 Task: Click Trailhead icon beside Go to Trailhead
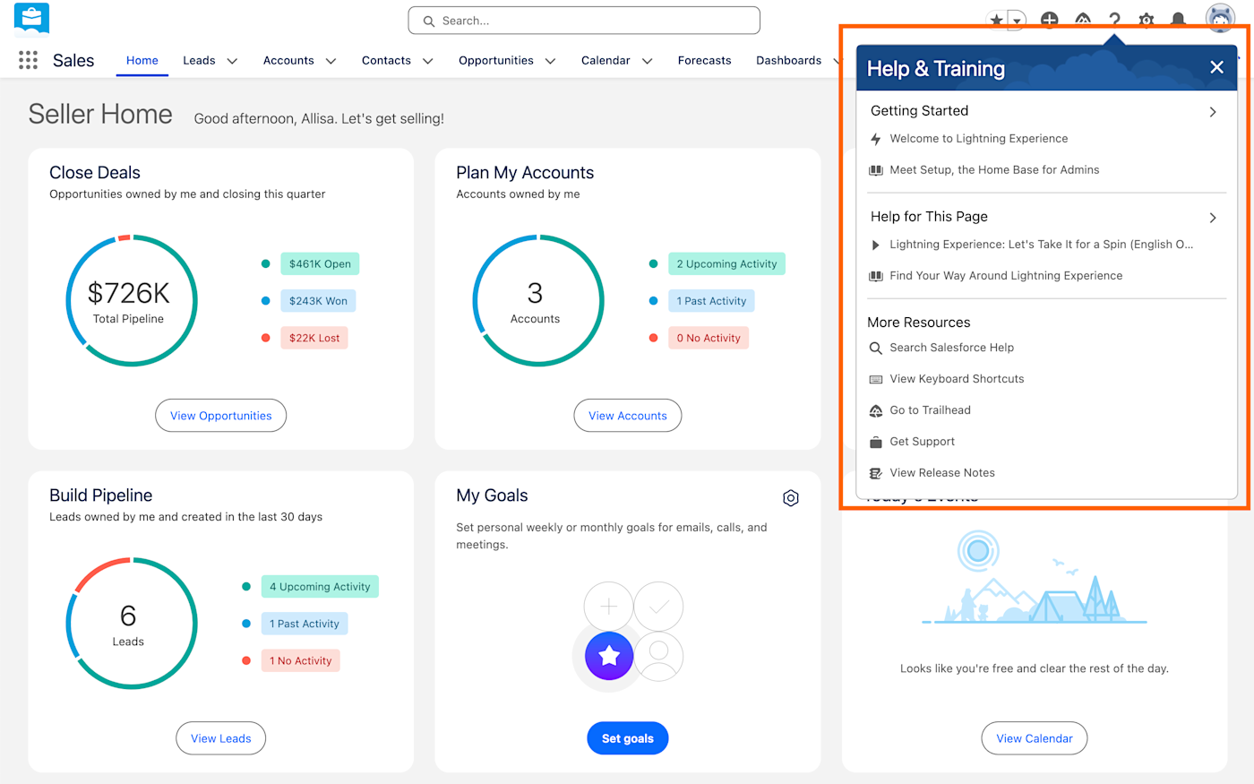point(876,410)
